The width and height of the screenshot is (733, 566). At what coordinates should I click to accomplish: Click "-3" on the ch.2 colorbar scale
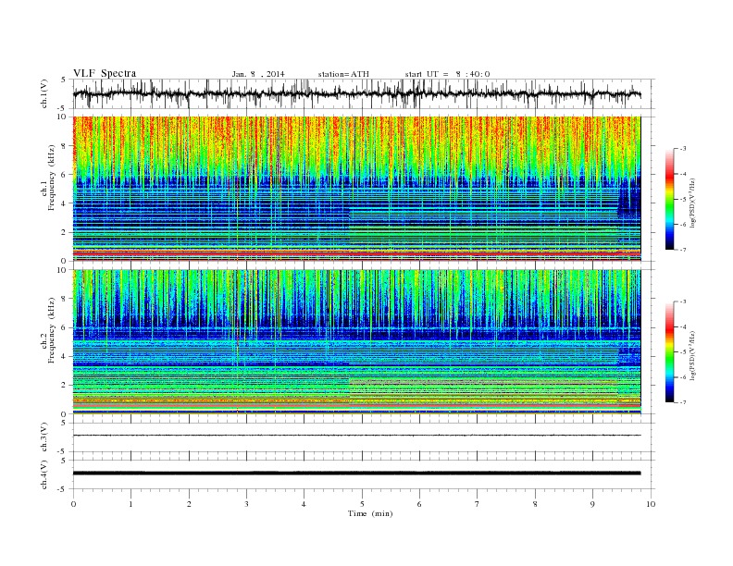tap(683, 301)
